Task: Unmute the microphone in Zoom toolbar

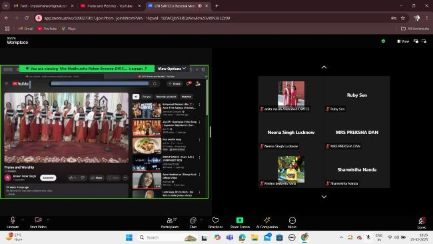Action: click(13, 222)
